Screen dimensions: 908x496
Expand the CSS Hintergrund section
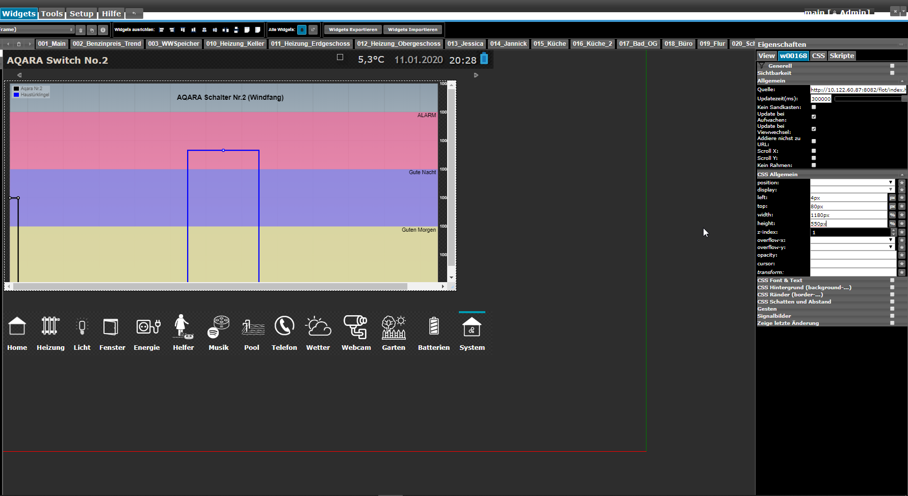coord(892,287)
